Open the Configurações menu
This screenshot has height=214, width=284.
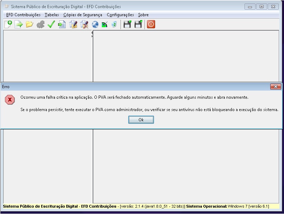coord(120,15)
